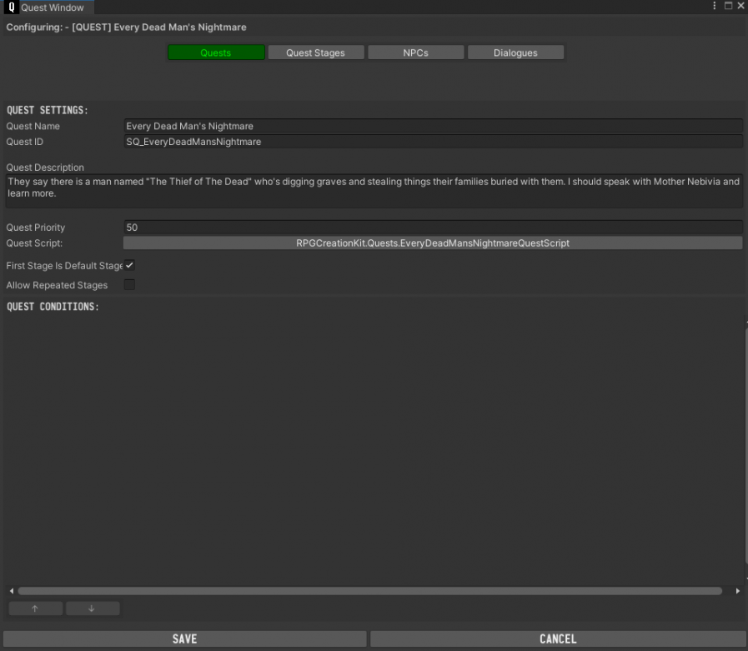Go to the Dialogues tab

point(515,53)
